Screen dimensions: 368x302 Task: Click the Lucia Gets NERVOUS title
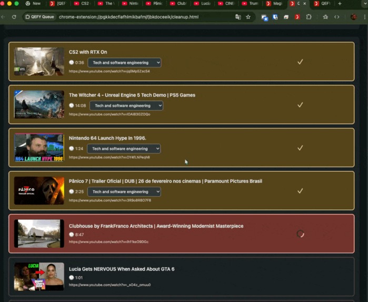[122, 269]
